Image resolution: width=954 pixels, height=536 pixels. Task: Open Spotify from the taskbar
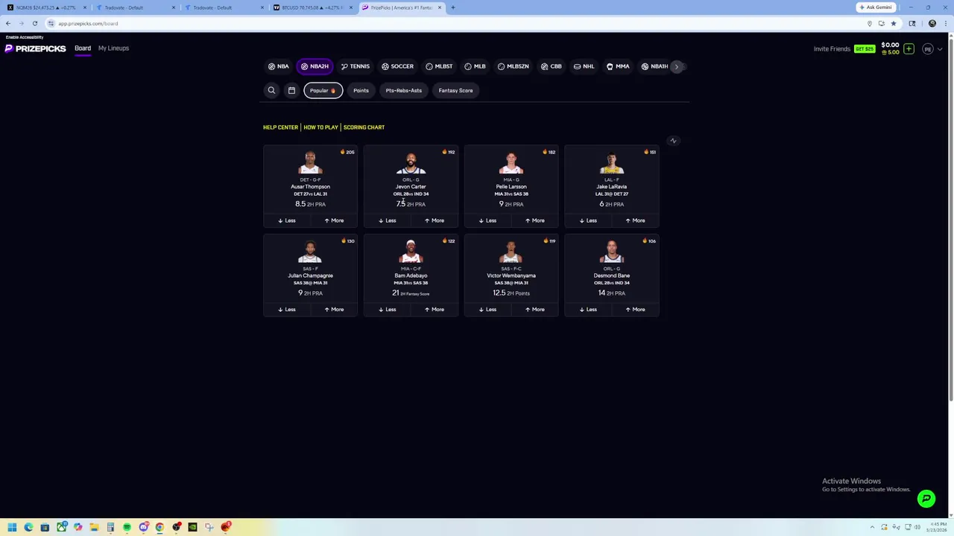point(127,527)
